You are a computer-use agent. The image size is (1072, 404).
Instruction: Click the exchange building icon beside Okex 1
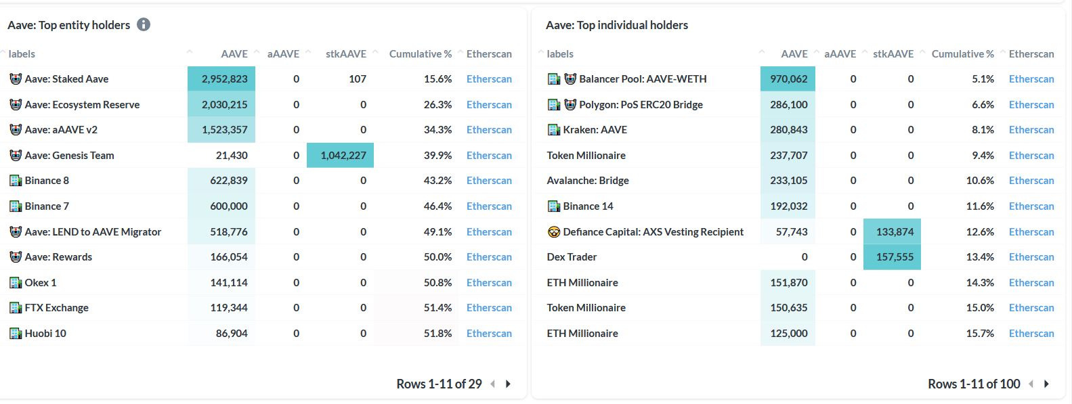[x=16, y=282]
